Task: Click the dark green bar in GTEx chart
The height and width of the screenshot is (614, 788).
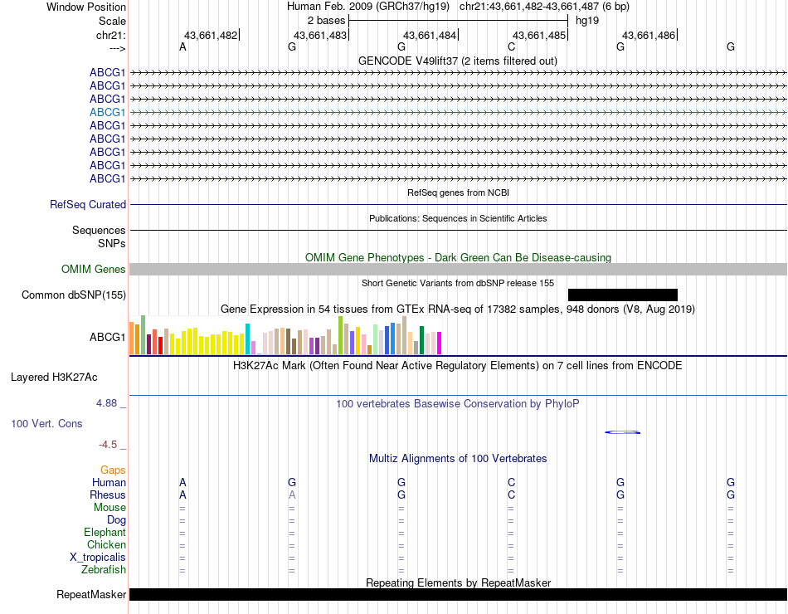Action: 421,340
